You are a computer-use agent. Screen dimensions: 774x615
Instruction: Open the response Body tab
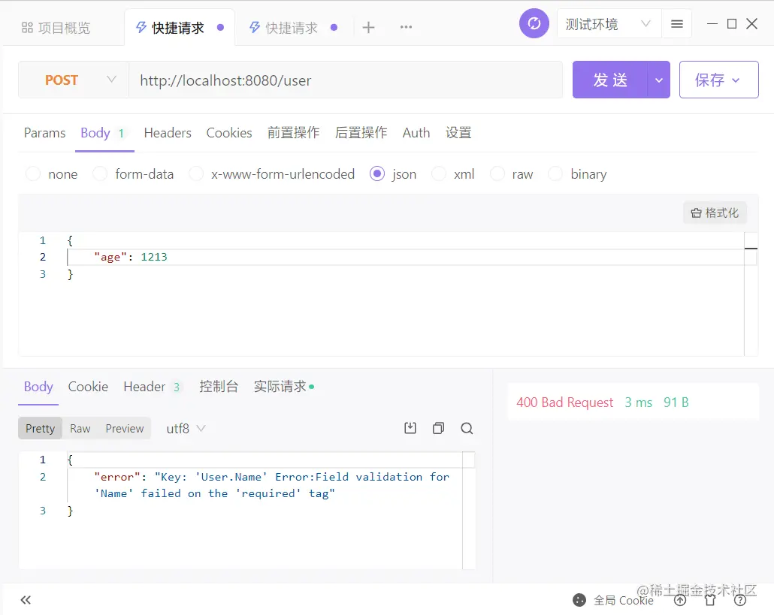click(x=38, y=387)
